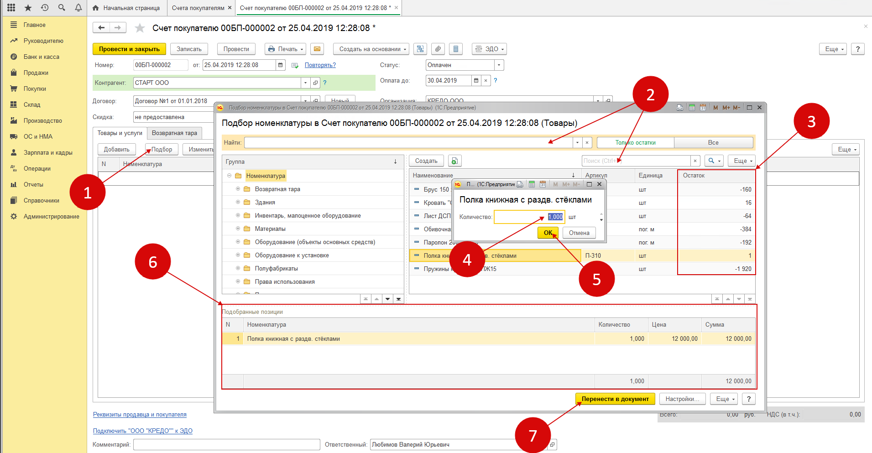872x453 pixels.
Task: Select Оборудование к установке group
Action: (292, 255)
